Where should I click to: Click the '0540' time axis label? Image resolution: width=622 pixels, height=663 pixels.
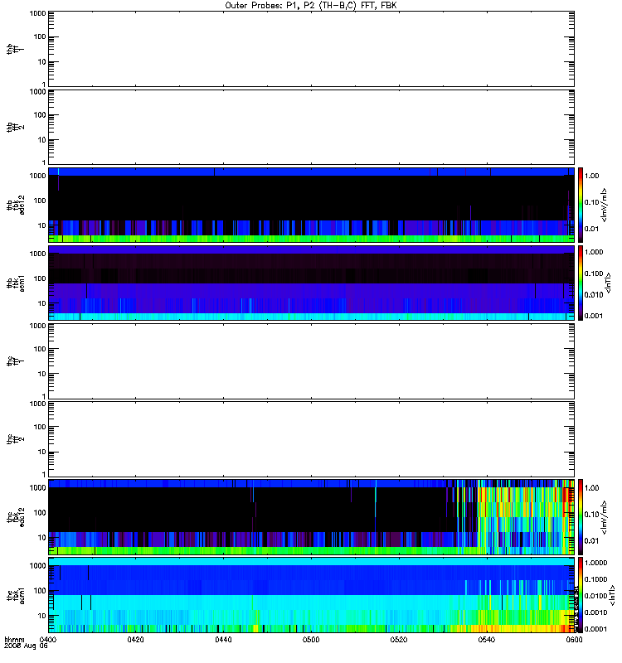(x=487, y=640)
